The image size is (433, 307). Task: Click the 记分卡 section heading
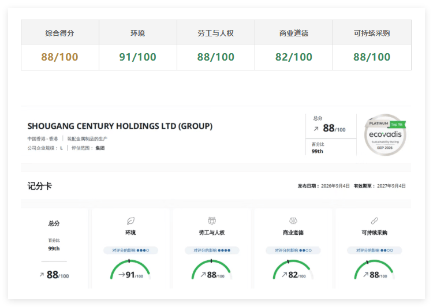pos(39,186)
